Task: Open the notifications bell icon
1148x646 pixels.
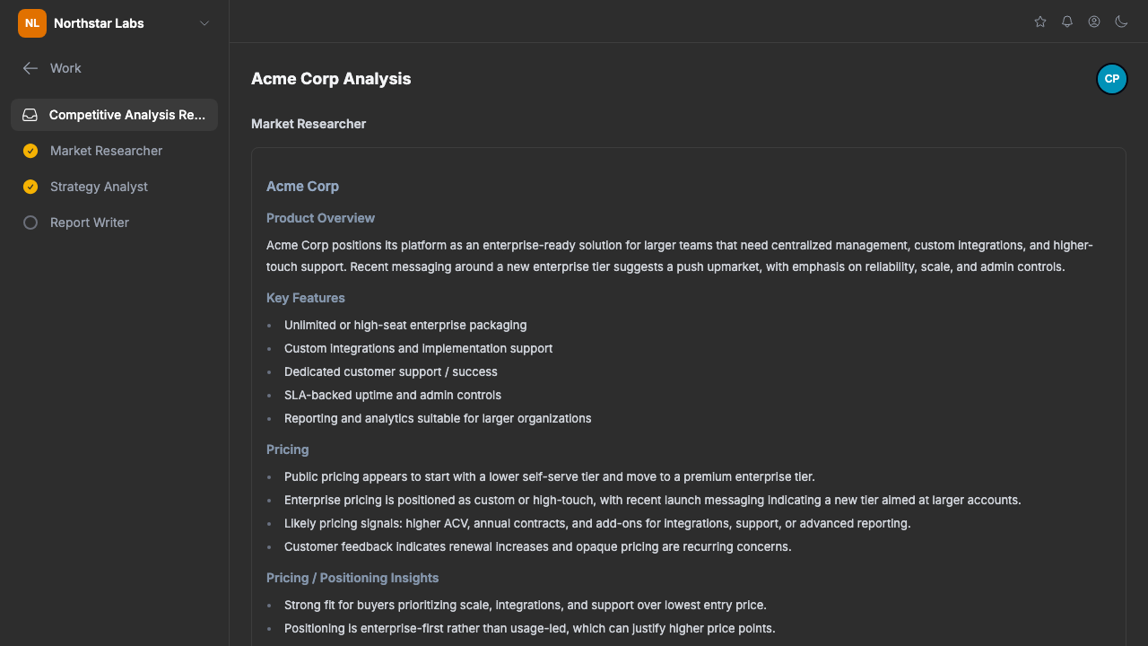Action: [x=1067, y=22]
